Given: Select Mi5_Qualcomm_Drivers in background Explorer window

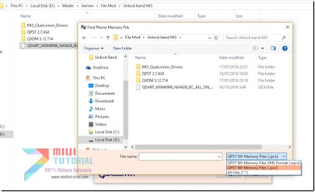Looking at the screenshot, I should pos(45,25).
